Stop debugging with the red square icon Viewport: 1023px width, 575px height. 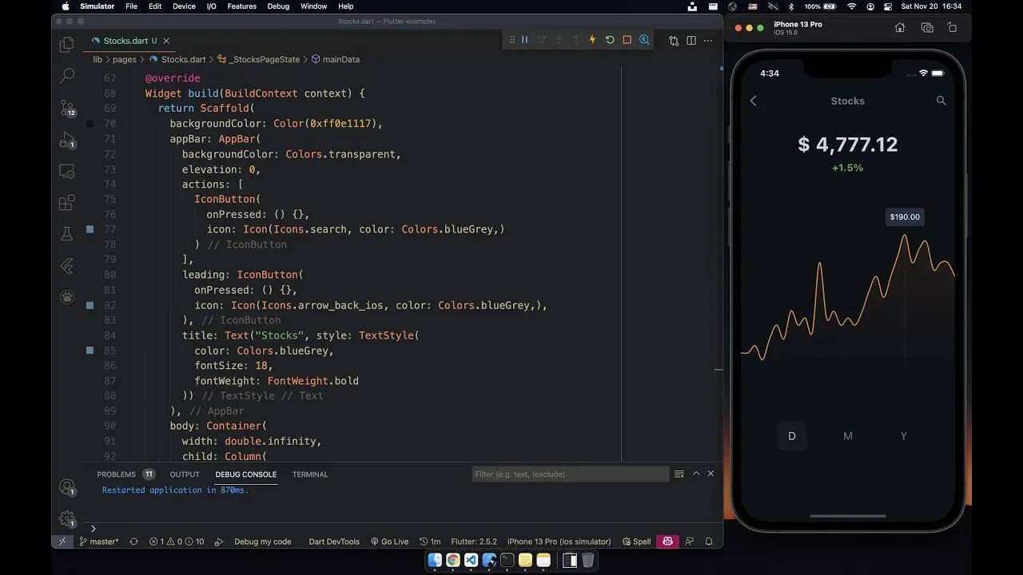[626, 39]
